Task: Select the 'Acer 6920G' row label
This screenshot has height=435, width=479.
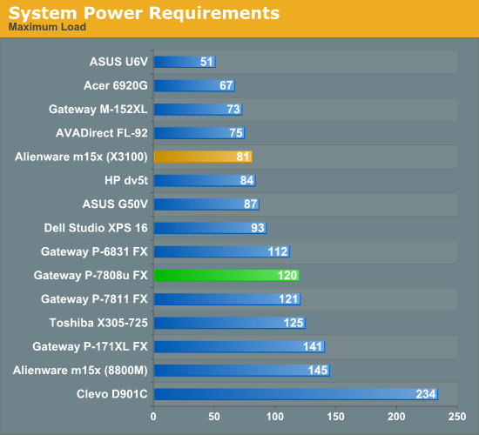Action: [x=116, y=85]
